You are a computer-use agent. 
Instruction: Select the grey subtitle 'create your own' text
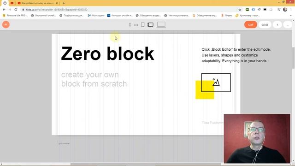[90, 75]
